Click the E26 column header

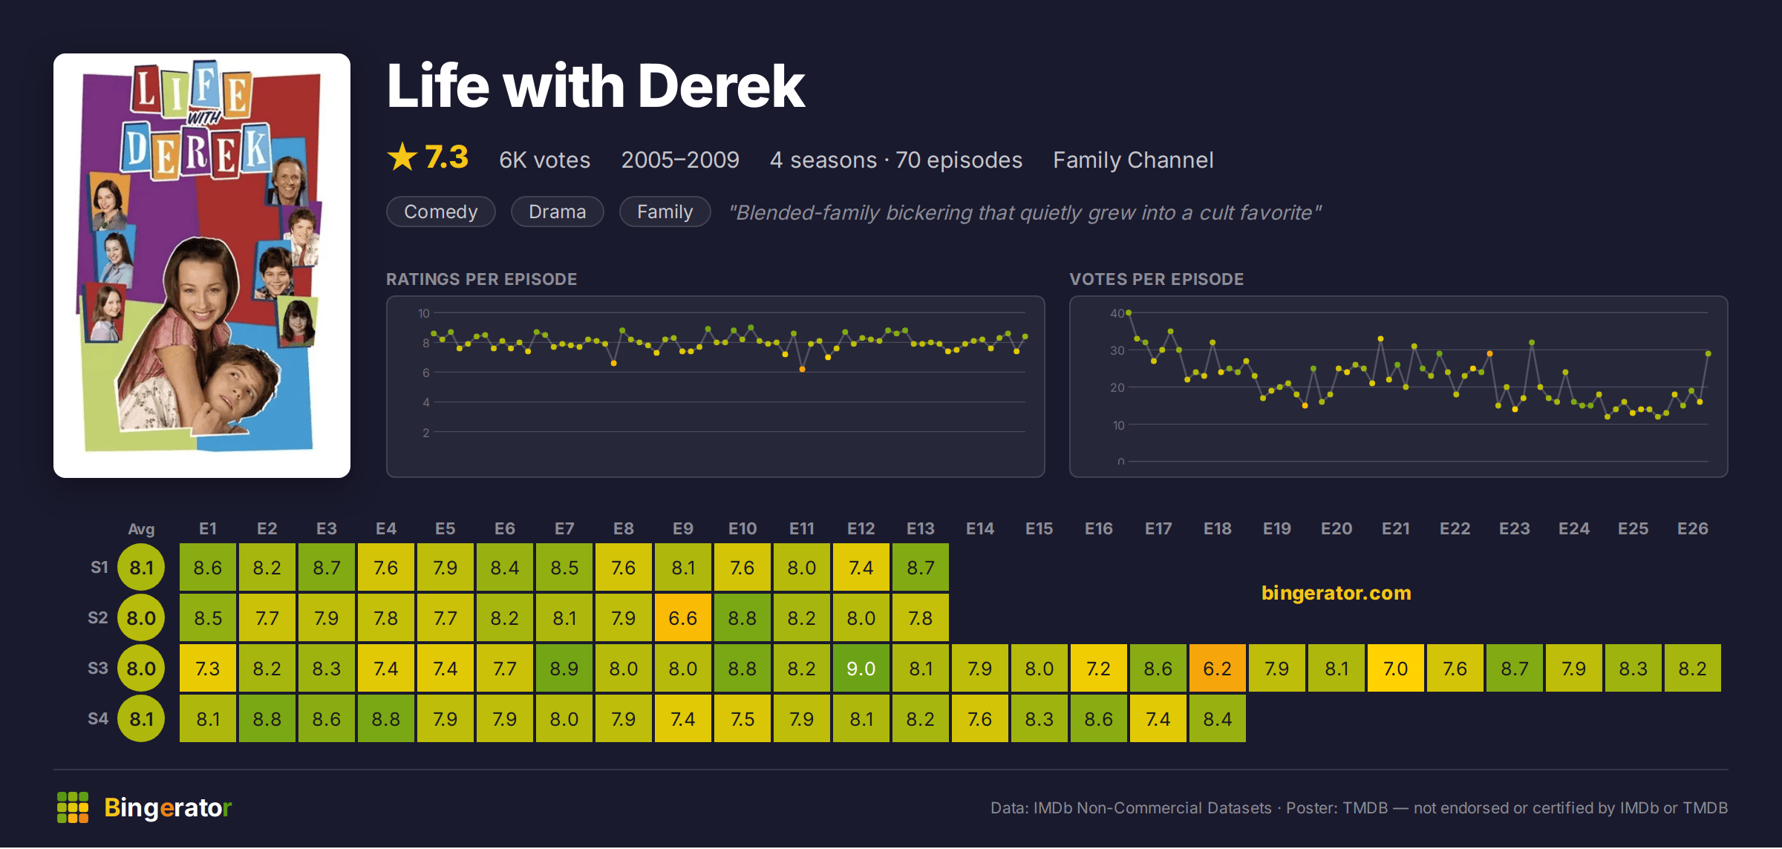(1693, 529)
